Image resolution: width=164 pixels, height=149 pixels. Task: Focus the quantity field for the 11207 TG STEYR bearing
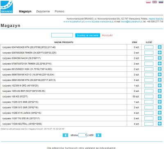point(149,118)
